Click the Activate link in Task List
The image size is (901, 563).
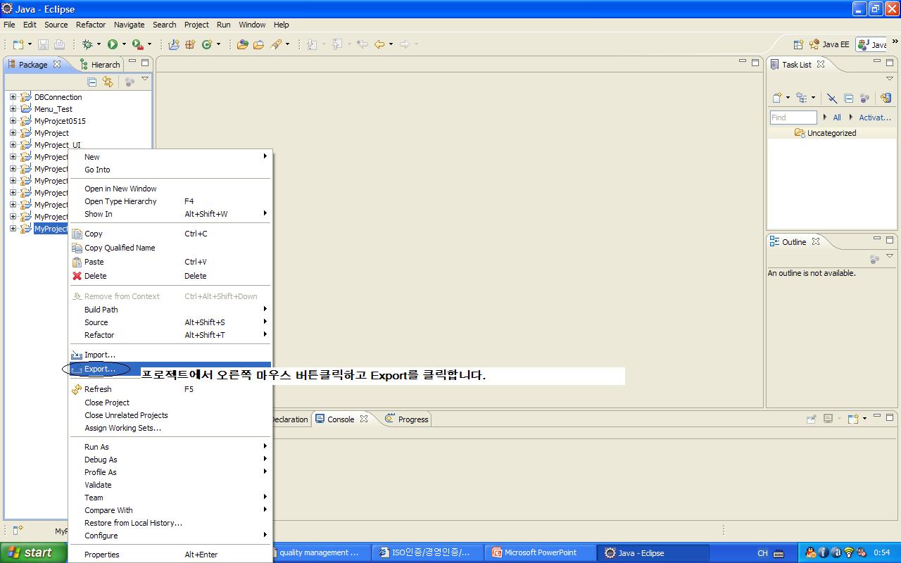(874, 118)
